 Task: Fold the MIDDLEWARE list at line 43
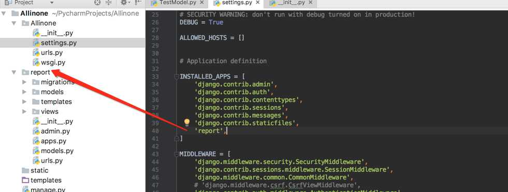click(x=177, y=154)
